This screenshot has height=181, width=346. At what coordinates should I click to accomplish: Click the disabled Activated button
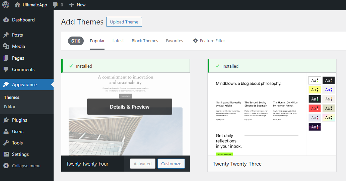point(143,164)
